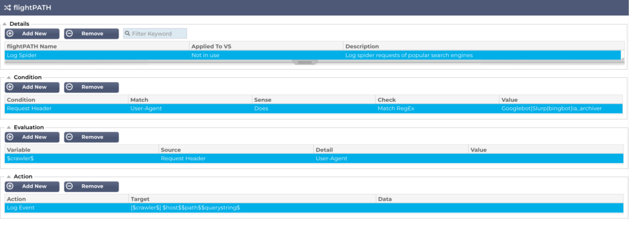The width and height of the screenshot is (629, 227).
Task: Collapse the Action section triangle
Action: point(9,177)
